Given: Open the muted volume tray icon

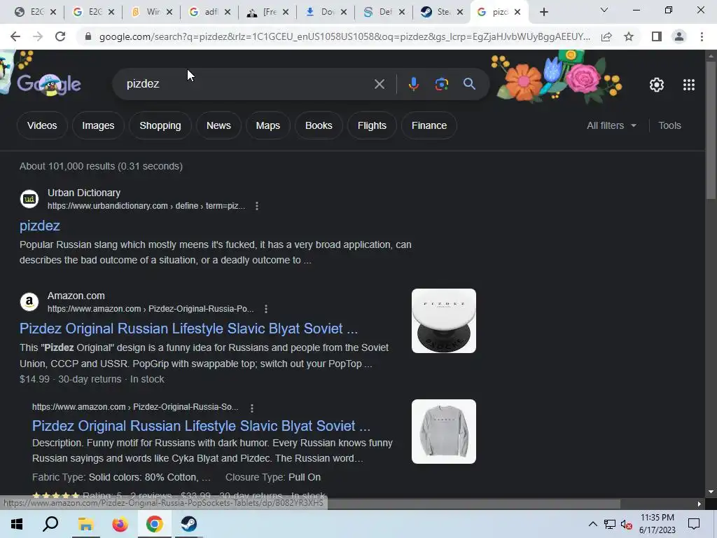Looking at the screenshot, I should (x=626, y=524).
